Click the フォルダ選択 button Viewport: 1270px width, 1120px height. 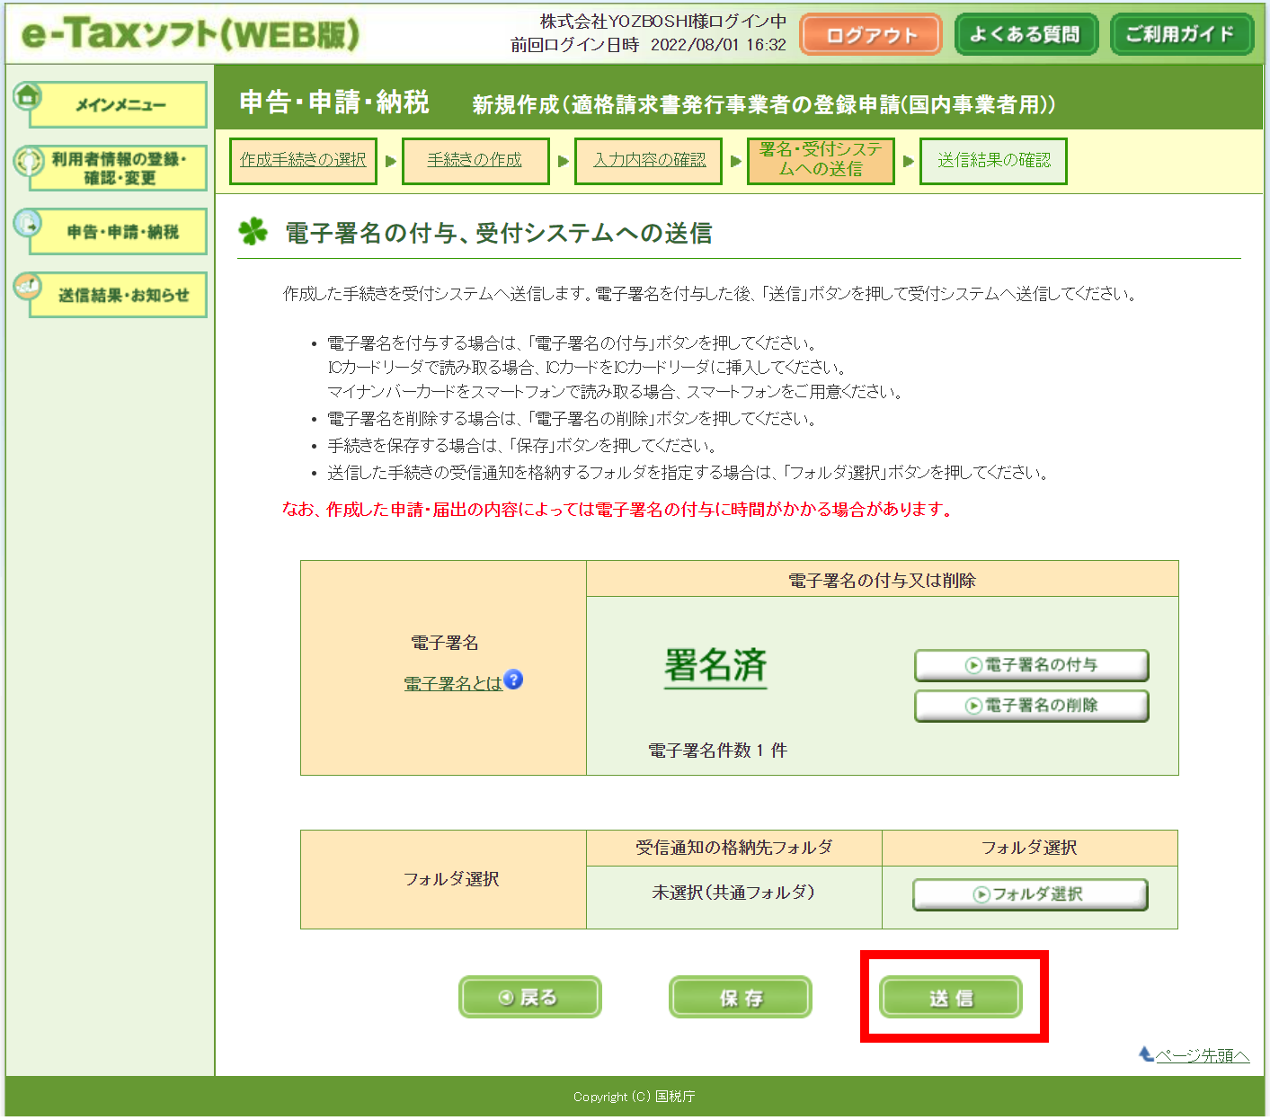pyautogui.click(x=1030, y=894)
